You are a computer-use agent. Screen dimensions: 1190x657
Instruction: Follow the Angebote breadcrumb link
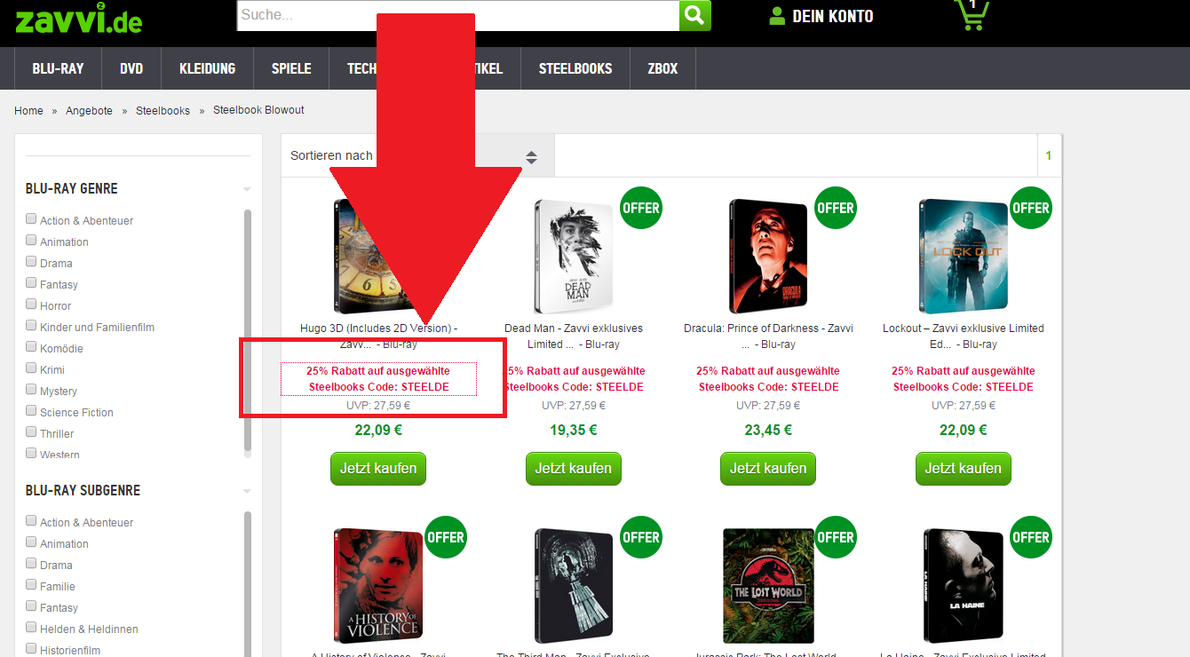coord(89,111)
